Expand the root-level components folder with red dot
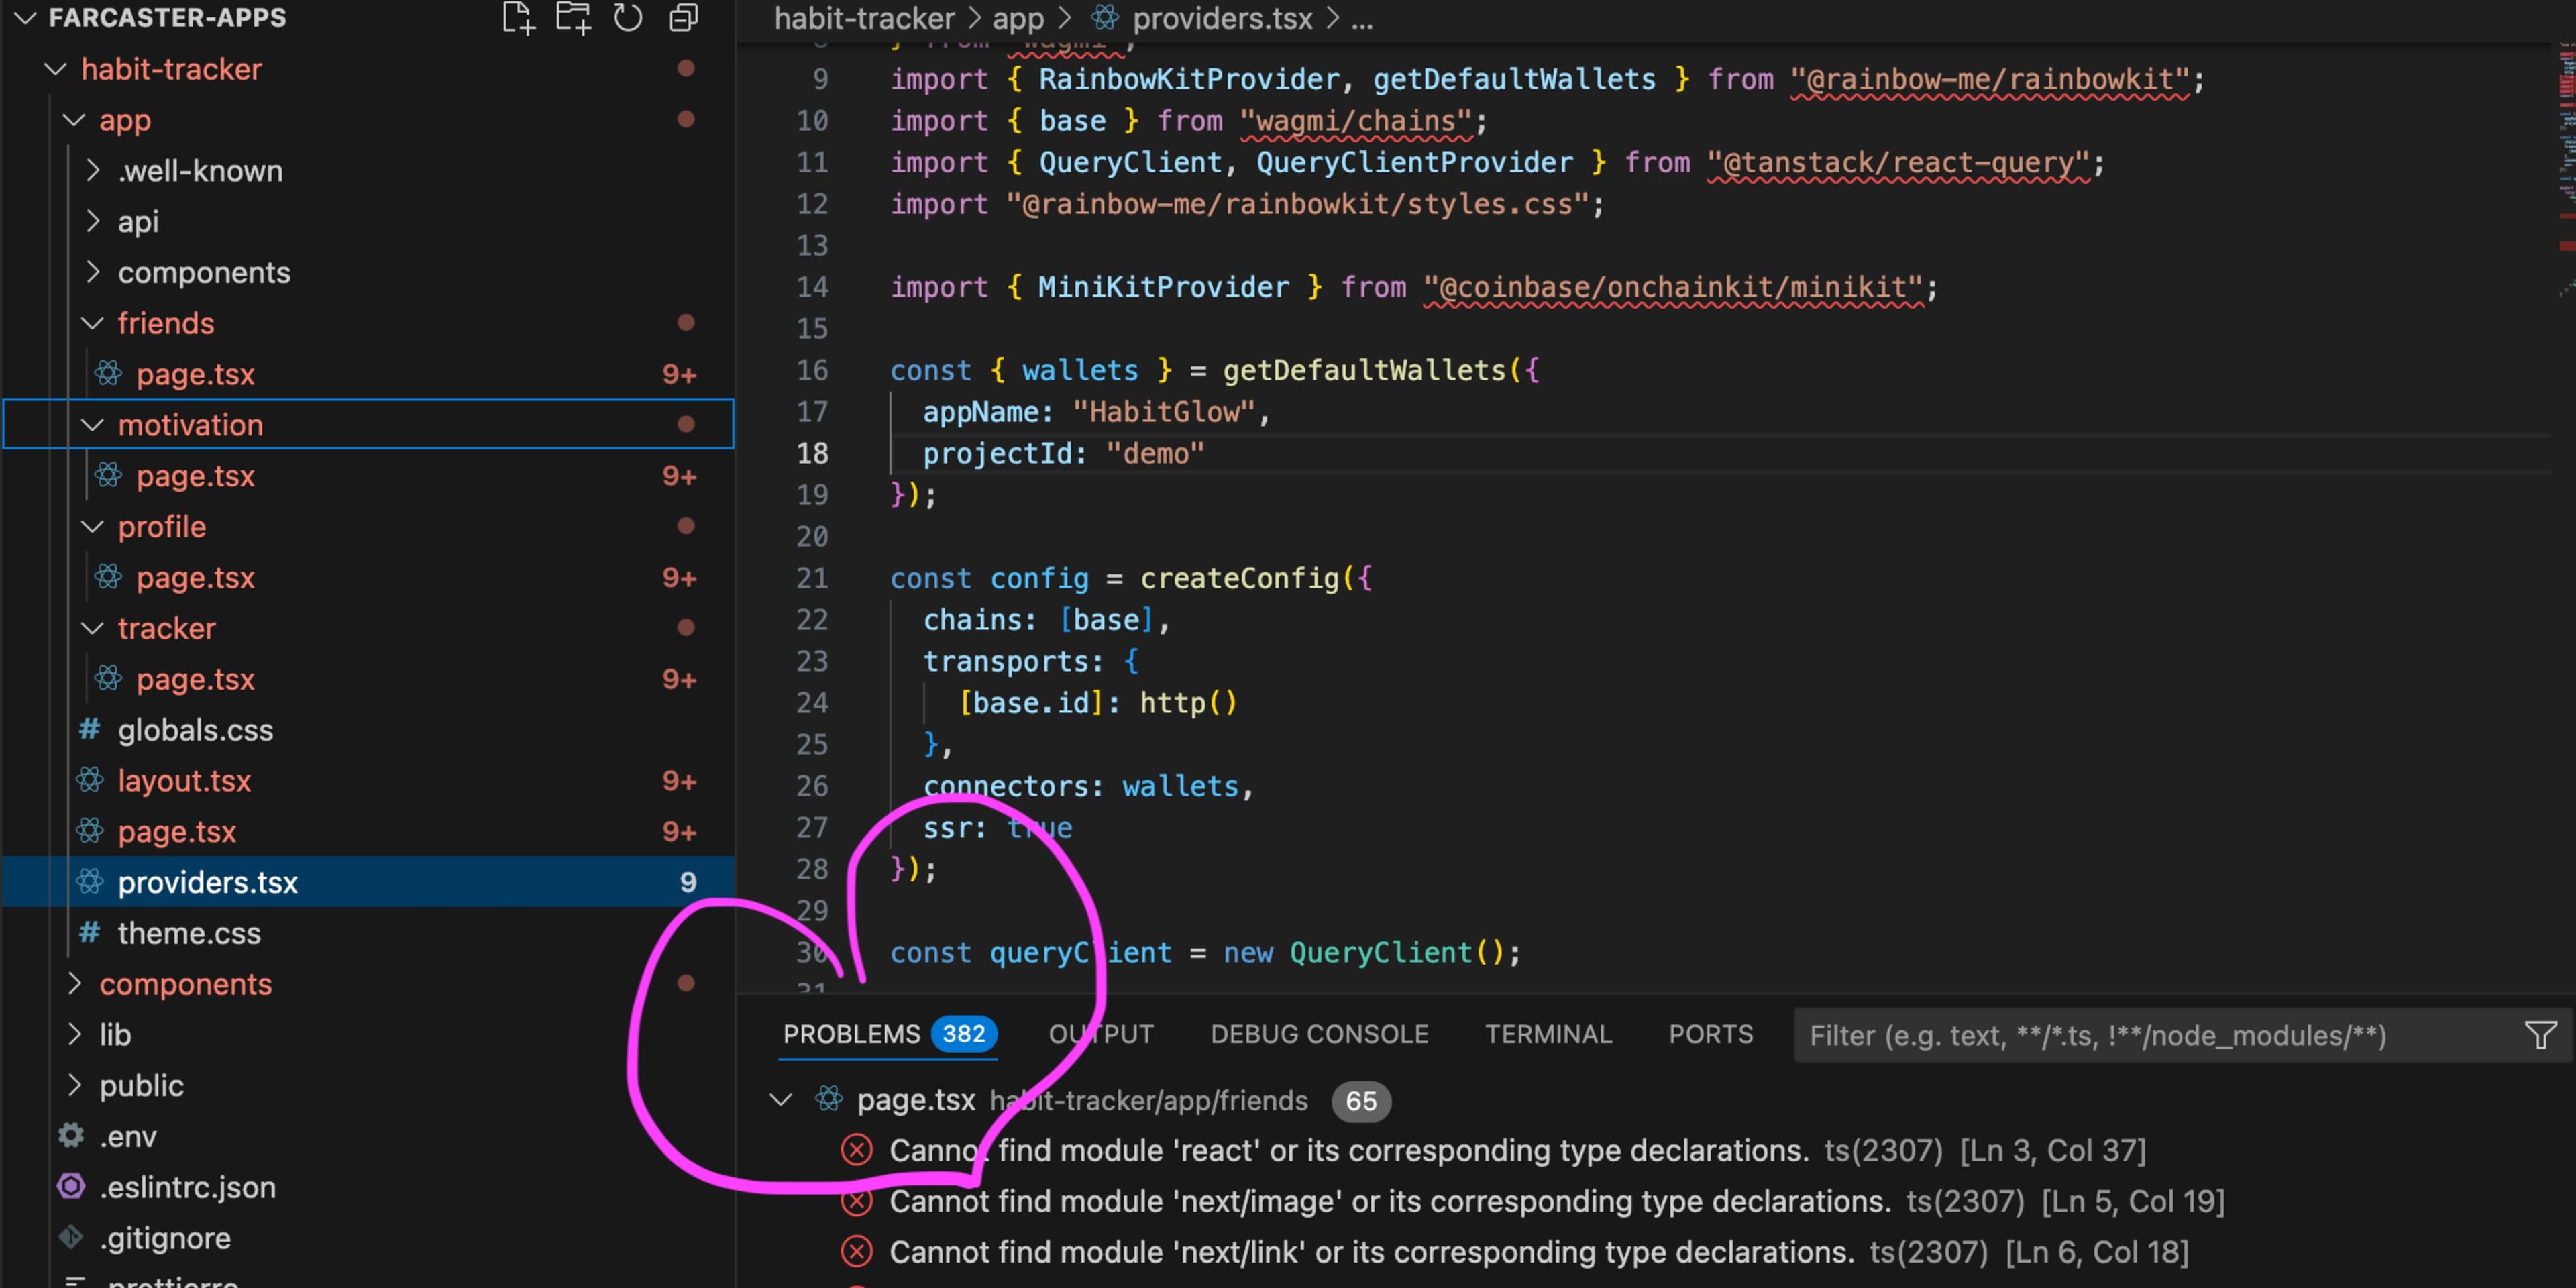 [x=75, y=983]
